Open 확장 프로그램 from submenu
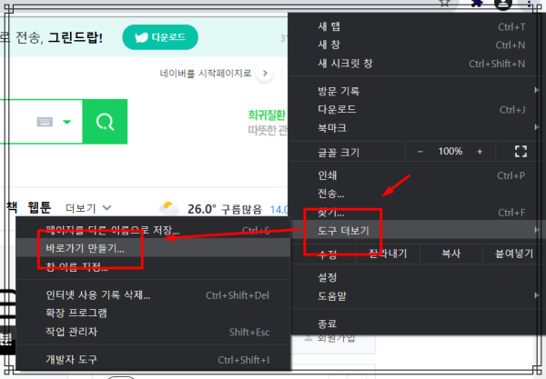546x379 pixels. [x=153, y=313]
